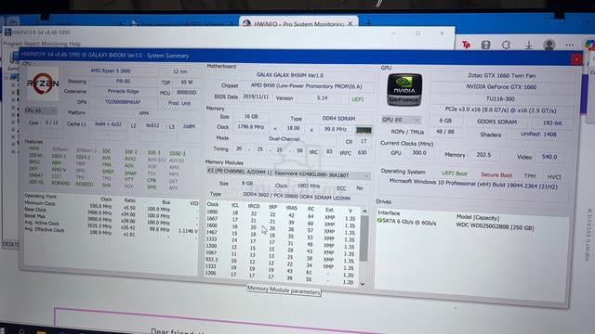
Task: Click memory timings scrollbar up arrow
Action: click(x=364, y=211)
